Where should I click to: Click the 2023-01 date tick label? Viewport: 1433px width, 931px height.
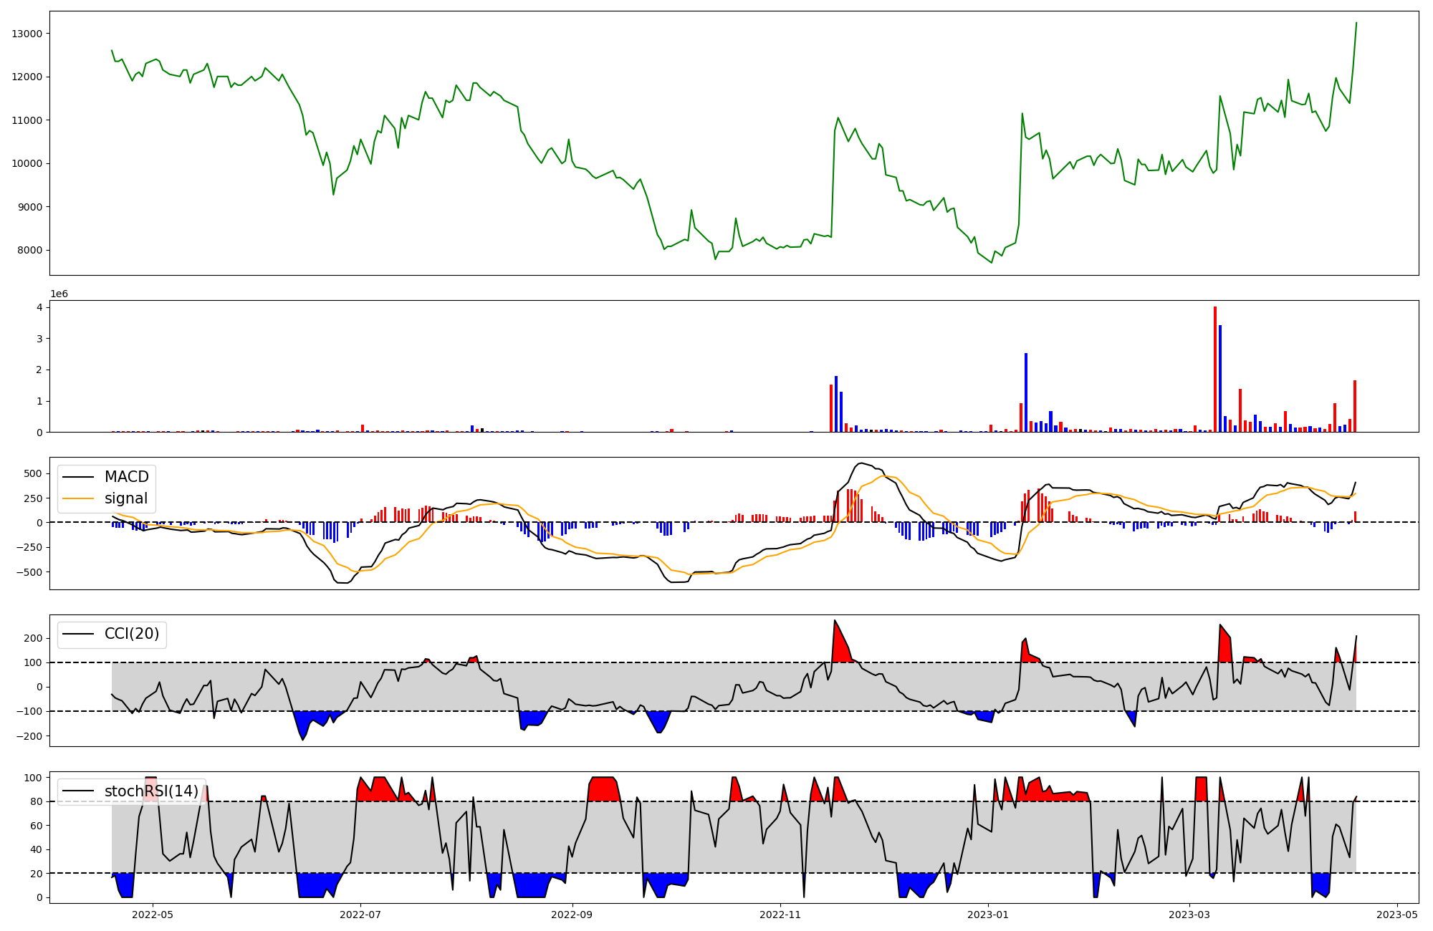pos(988,915)
